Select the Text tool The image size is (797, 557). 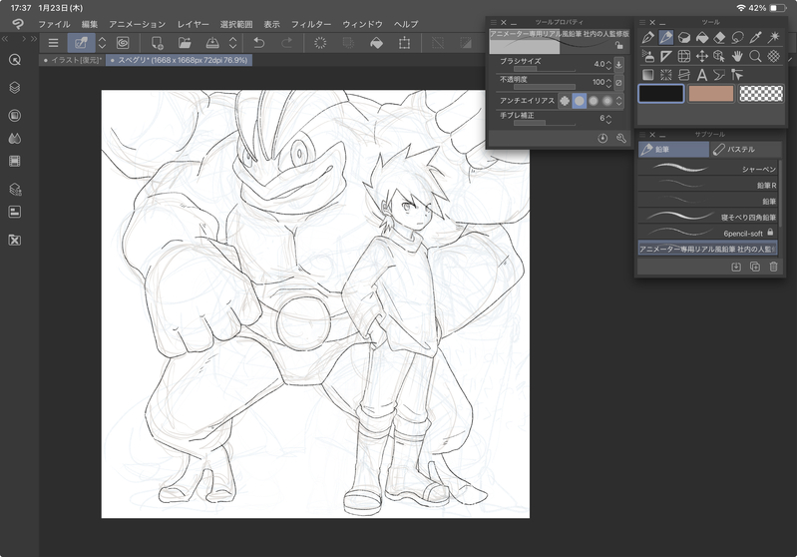pyautogui.click(x=702, y=74)
